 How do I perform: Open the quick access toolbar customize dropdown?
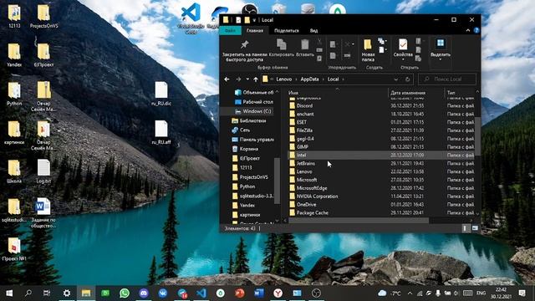pos(254,20)
